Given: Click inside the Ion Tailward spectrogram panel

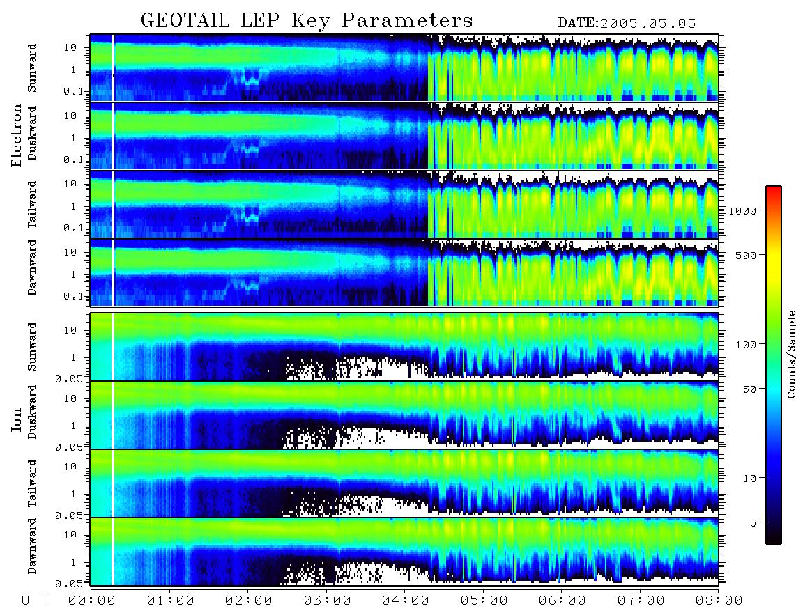Looking at the screenshot, I should click(x=404, y=483).
